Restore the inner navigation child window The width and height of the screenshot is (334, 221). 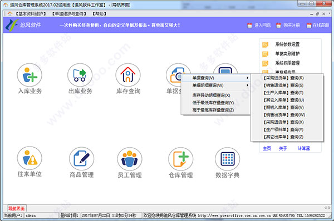317,14
